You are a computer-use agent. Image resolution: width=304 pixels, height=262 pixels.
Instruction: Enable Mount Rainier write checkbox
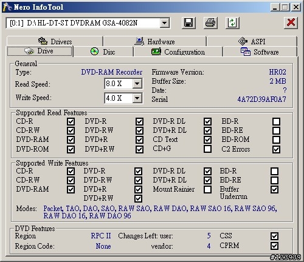click(x=207, y=189)
